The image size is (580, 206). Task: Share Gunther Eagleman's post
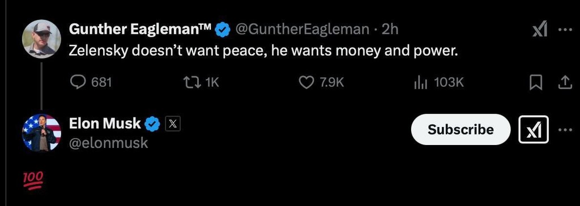point(564,82)
